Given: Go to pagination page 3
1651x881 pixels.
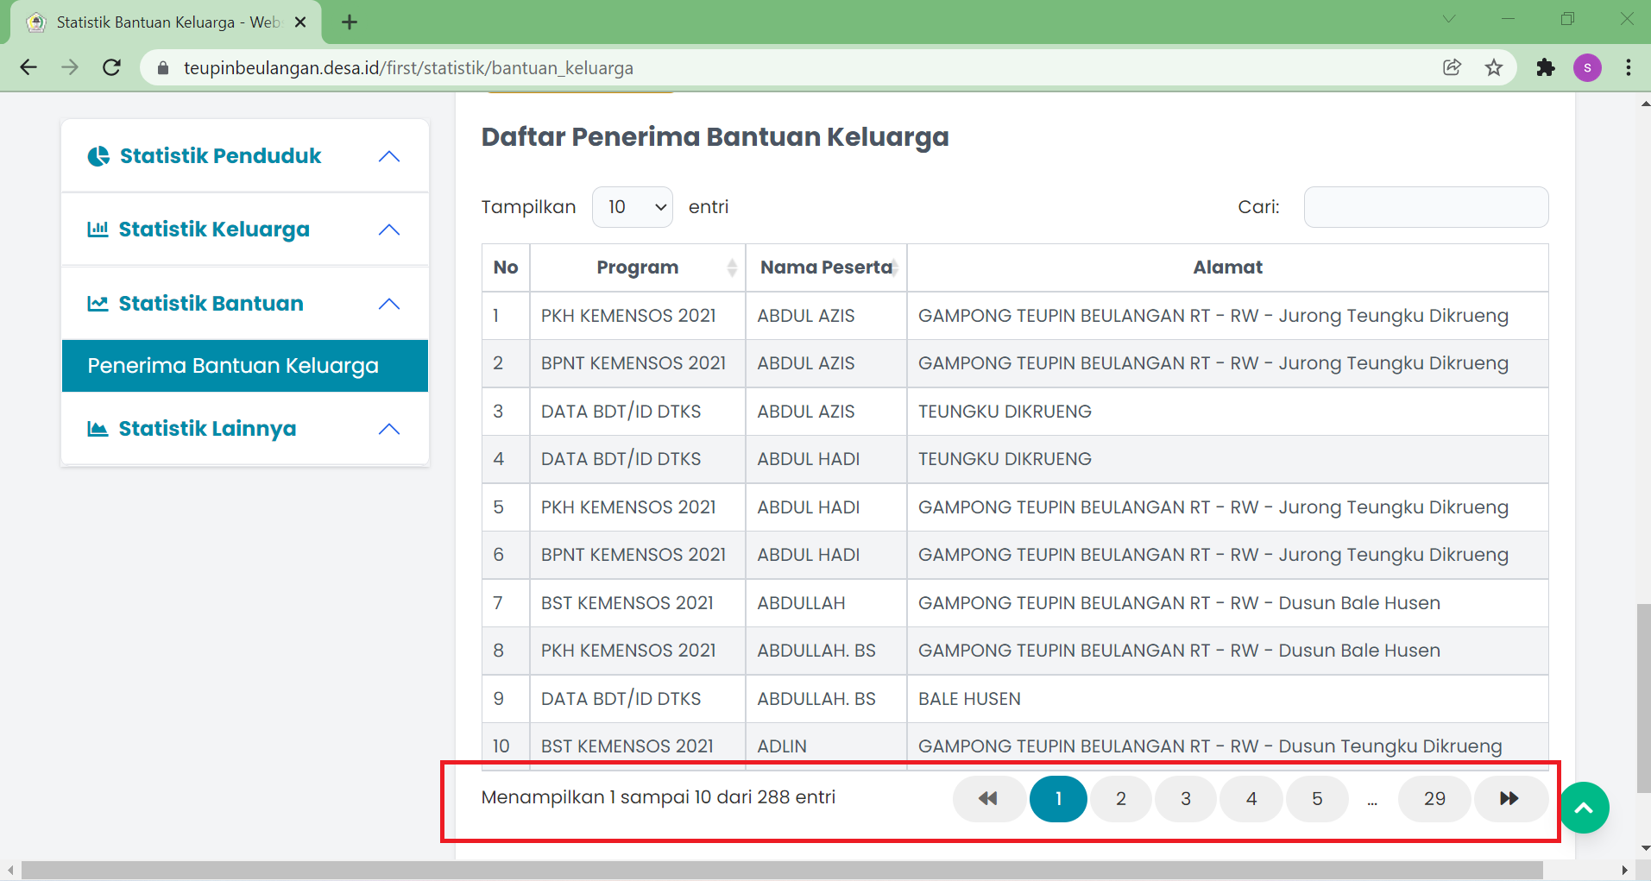Looking at the screenshot, I should click(x=1186, y=799).
